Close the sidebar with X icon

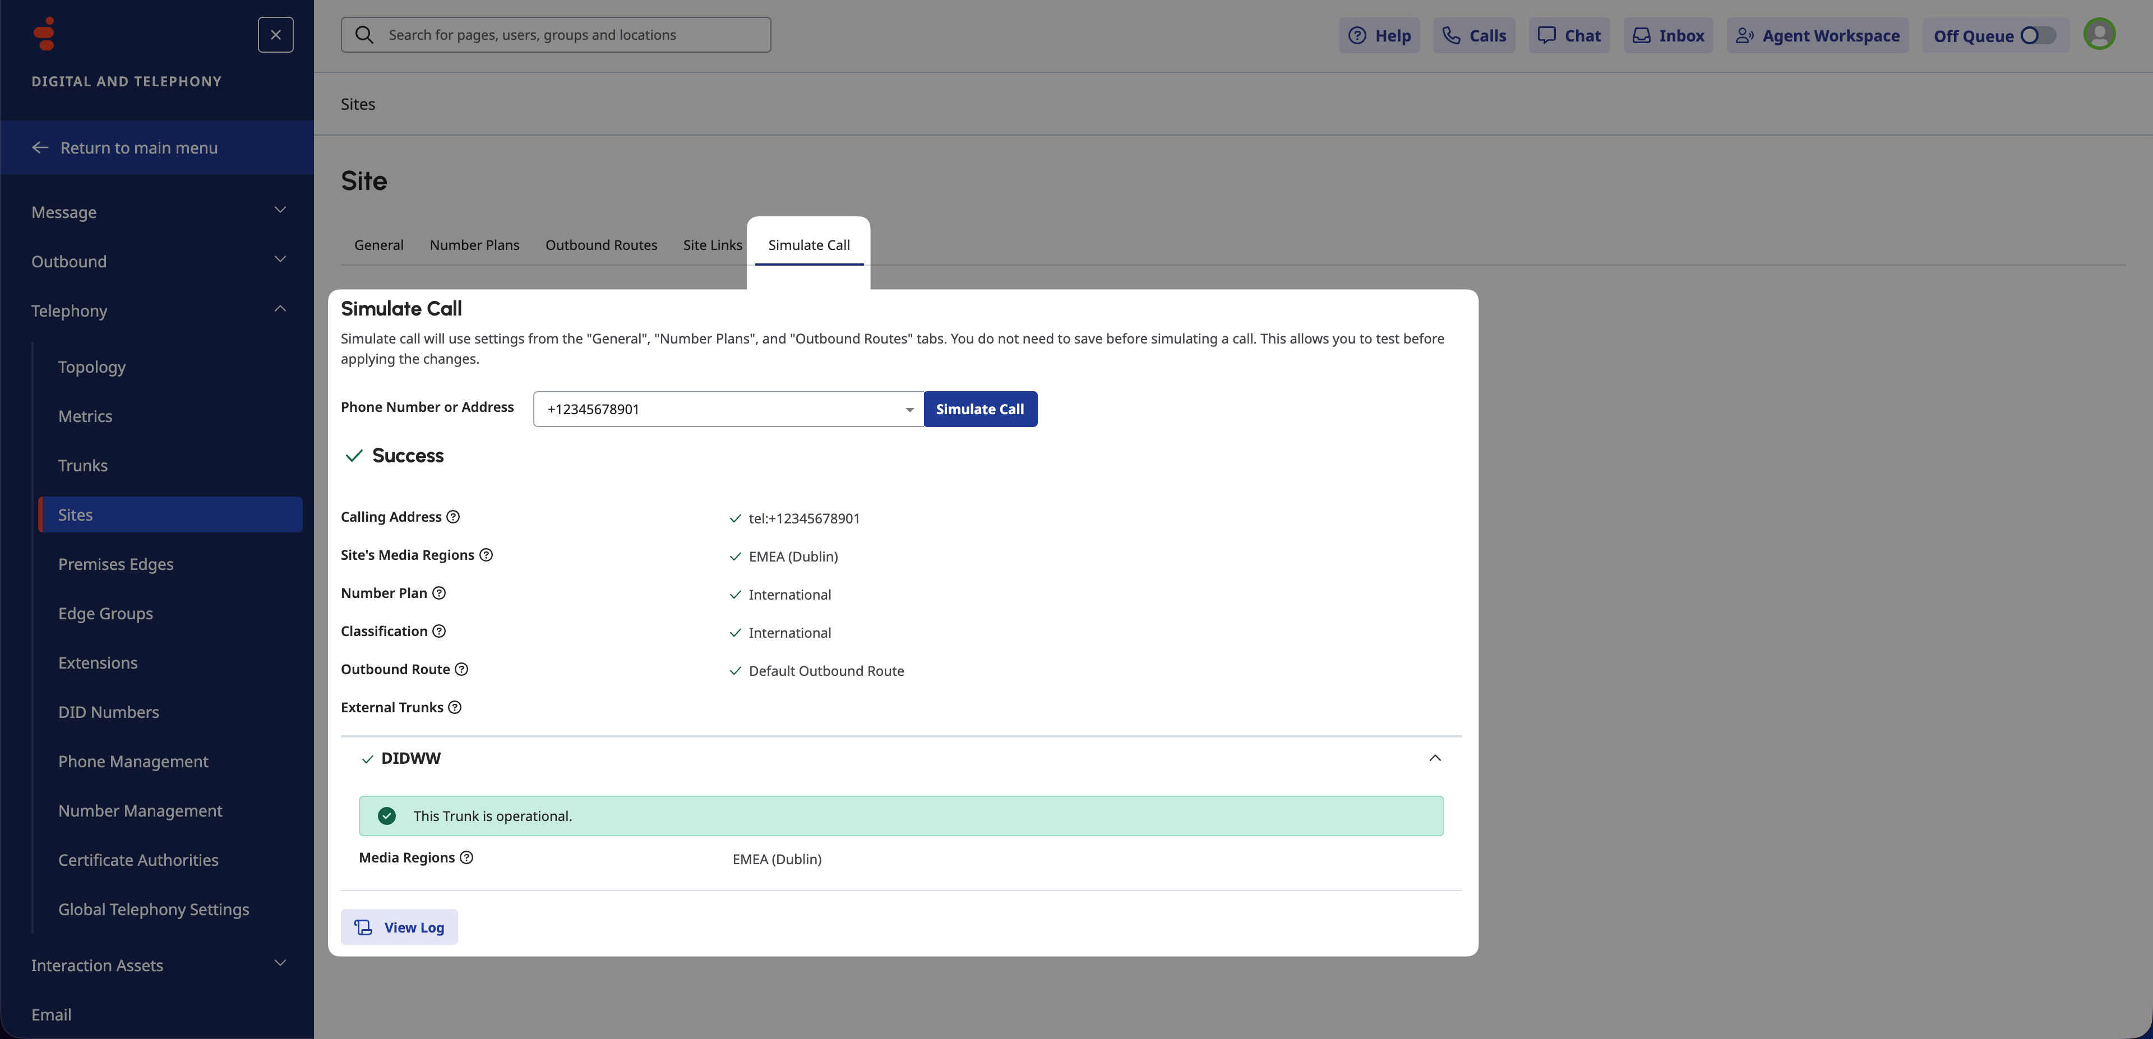click(275, 35)
